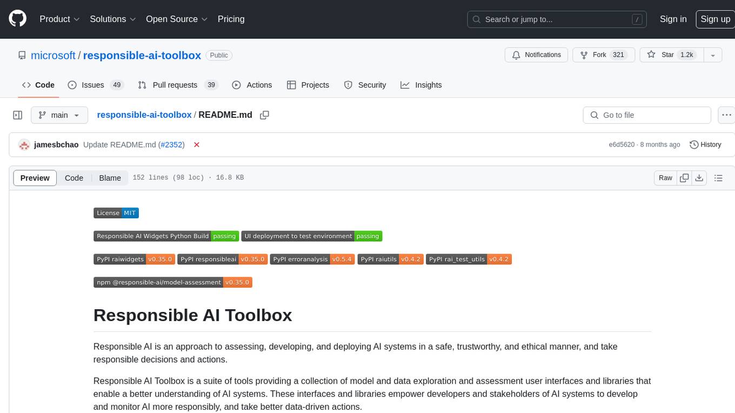Viewport: 735px width, 413px height.
Task: Open responsible-ai-toolbox repository link
Action: [142, 55]
